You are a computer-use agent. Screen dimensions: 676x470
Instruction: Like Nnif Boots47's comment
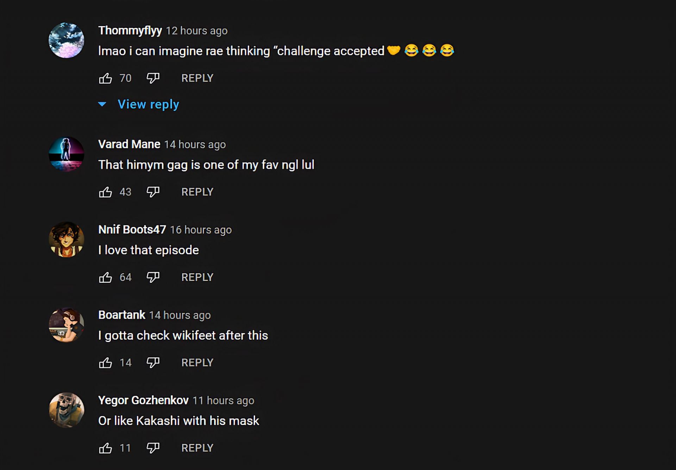tap(105, 277)
